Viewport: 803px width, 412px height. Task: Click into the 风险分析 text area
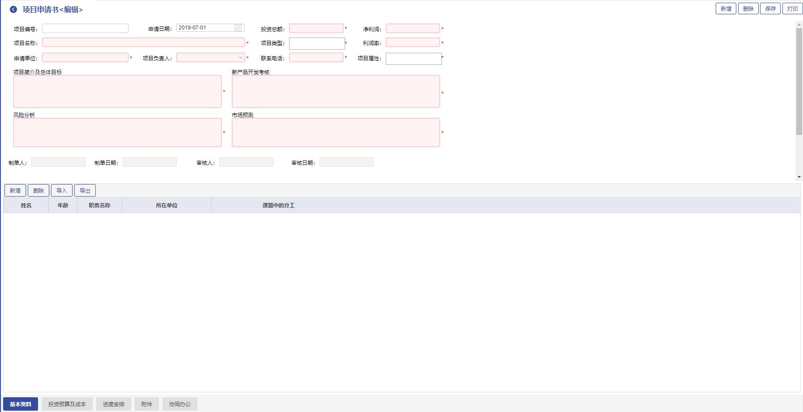[117, 132]
